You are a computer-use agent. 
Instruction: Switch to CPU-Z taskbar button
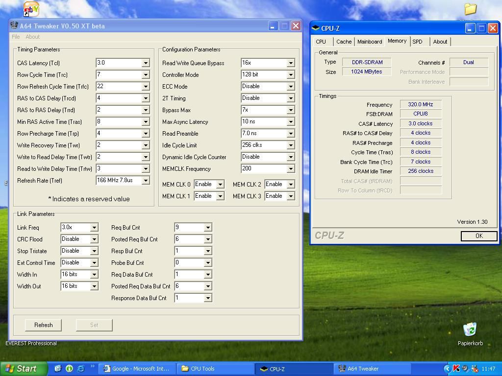(x=294, y=369)
